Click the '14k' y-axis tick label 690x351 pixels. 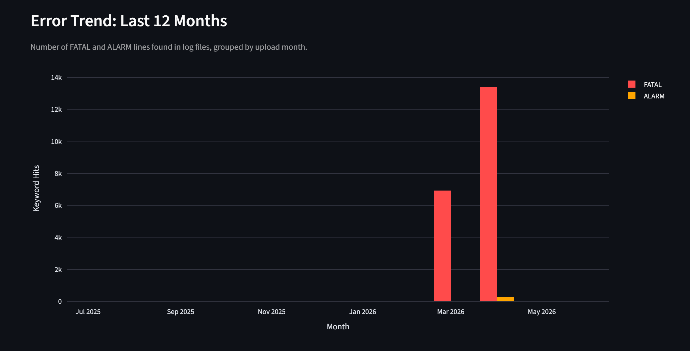[56, 78]
